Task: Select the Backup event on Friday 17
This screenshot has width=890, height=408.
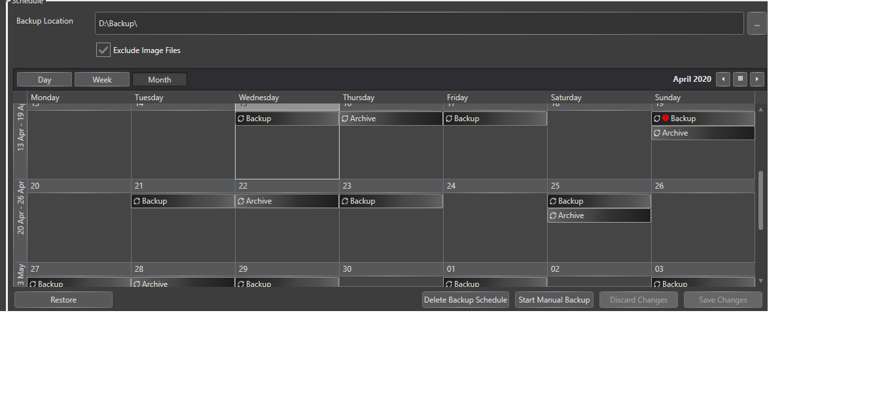Action: pos(495,119)
